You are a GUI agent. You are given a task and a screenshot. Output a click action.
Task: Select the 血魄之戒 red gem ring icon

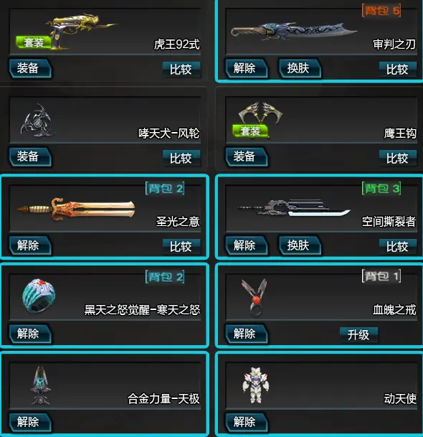tap(255, 298)
